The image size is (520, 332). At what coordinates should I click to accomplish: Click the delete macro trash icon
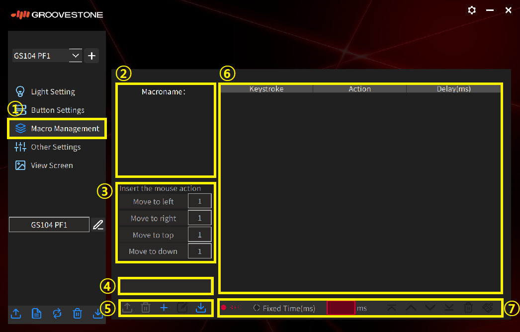tap(146, 308)
